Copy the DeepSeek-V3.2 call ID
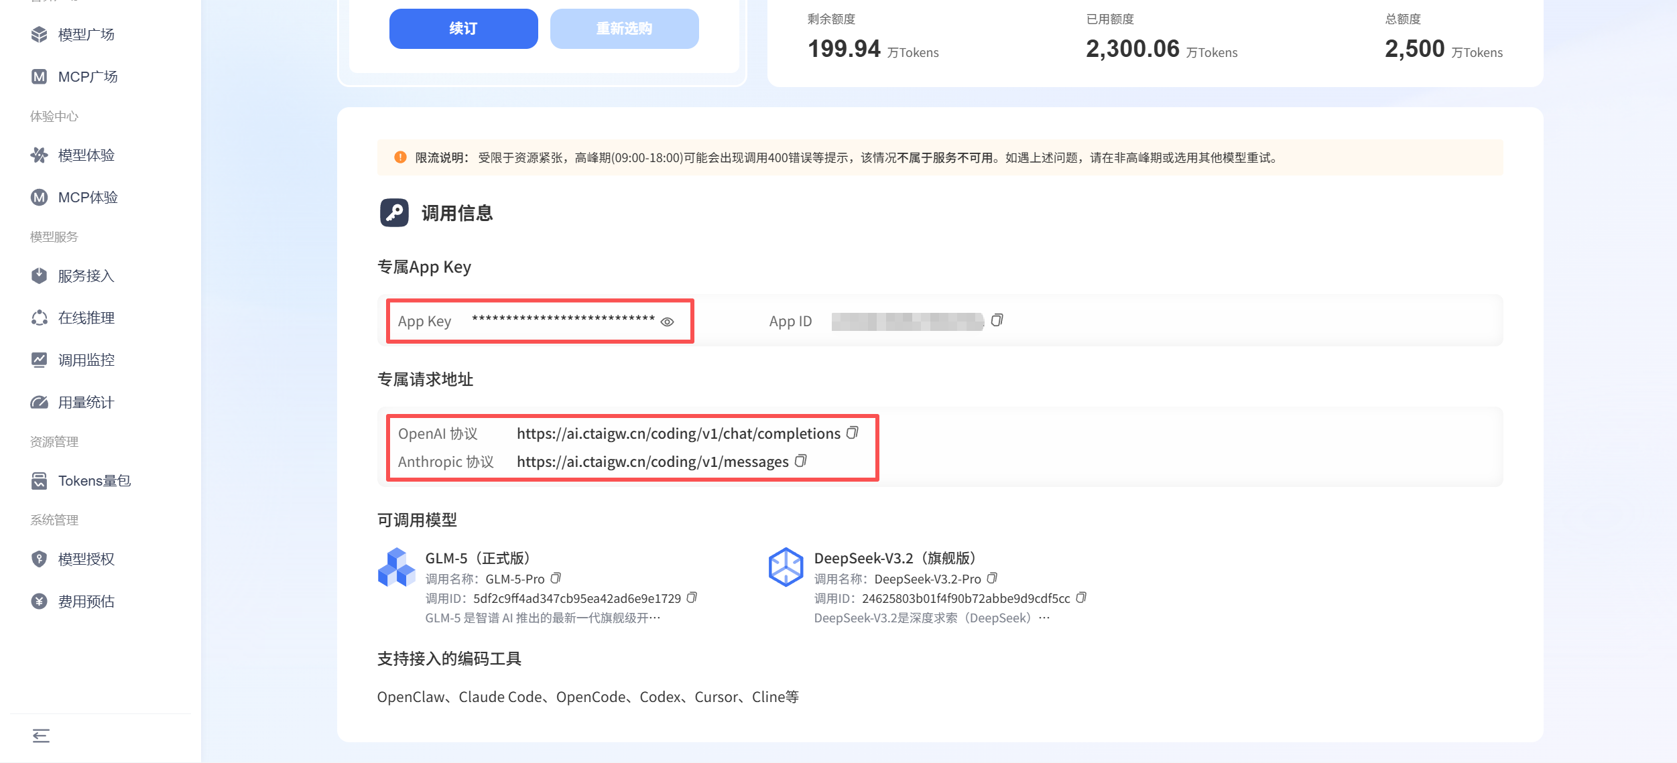The width and height of the screenshot is (1677, 763). 1081,598
